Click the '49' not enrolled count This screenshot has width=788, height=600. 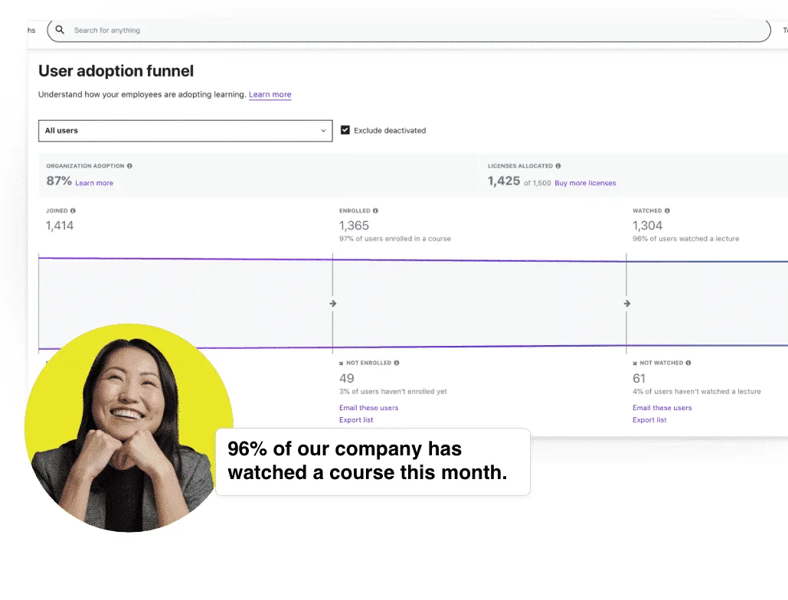(x=347, y=378)
